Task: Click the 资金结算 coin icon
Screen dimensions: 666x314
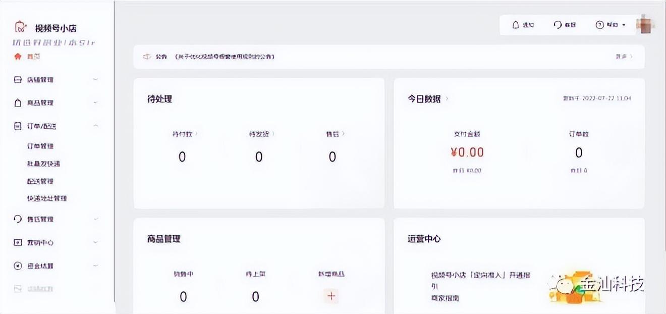Action: point(18,266)
